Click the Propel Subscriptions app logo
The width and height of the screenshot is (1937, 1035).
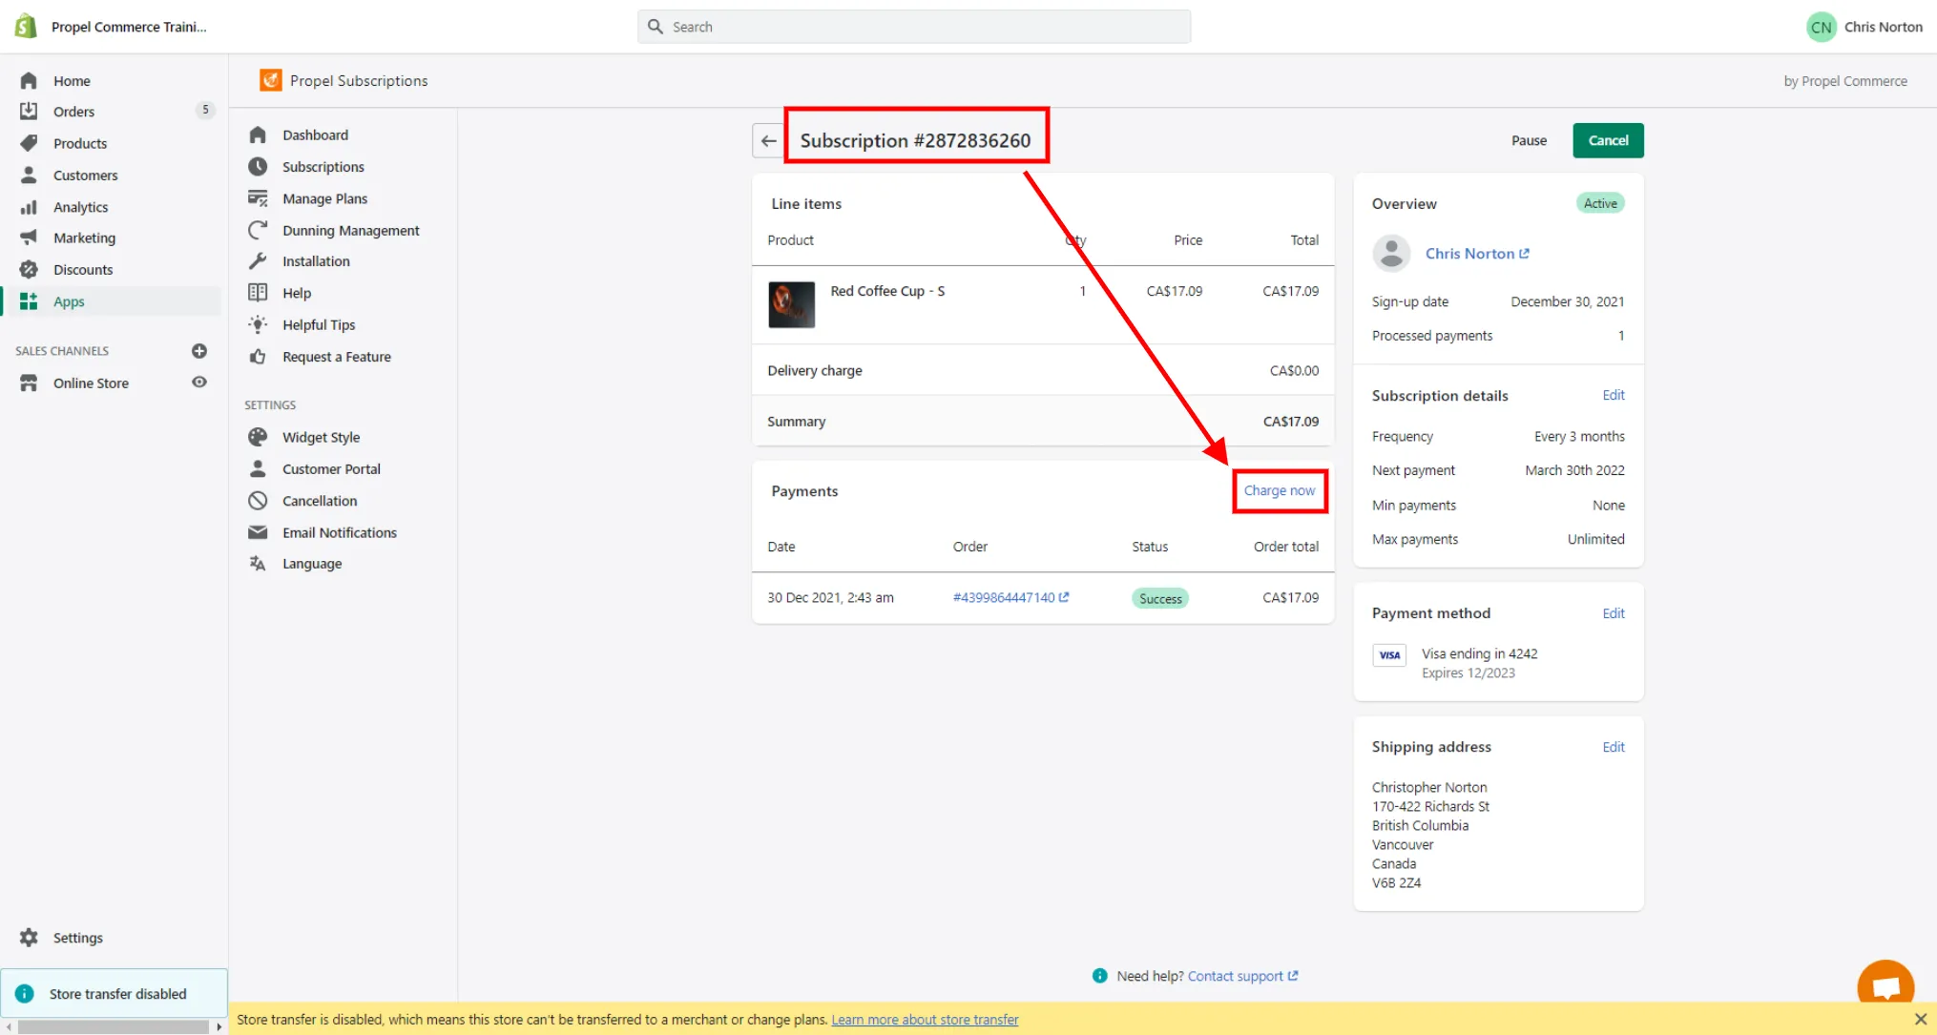[271, 80]
